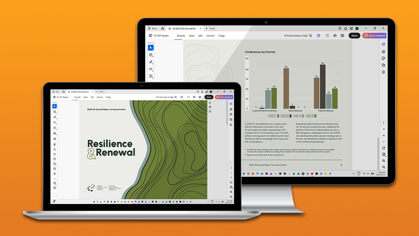Open Convert on the laptop window
Image resolution: width=419 pixels, height=236 pixels.
coord(100,97)
